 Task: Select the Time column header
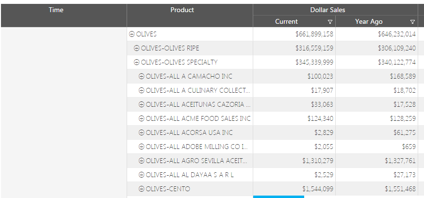(x=56, y=10)
